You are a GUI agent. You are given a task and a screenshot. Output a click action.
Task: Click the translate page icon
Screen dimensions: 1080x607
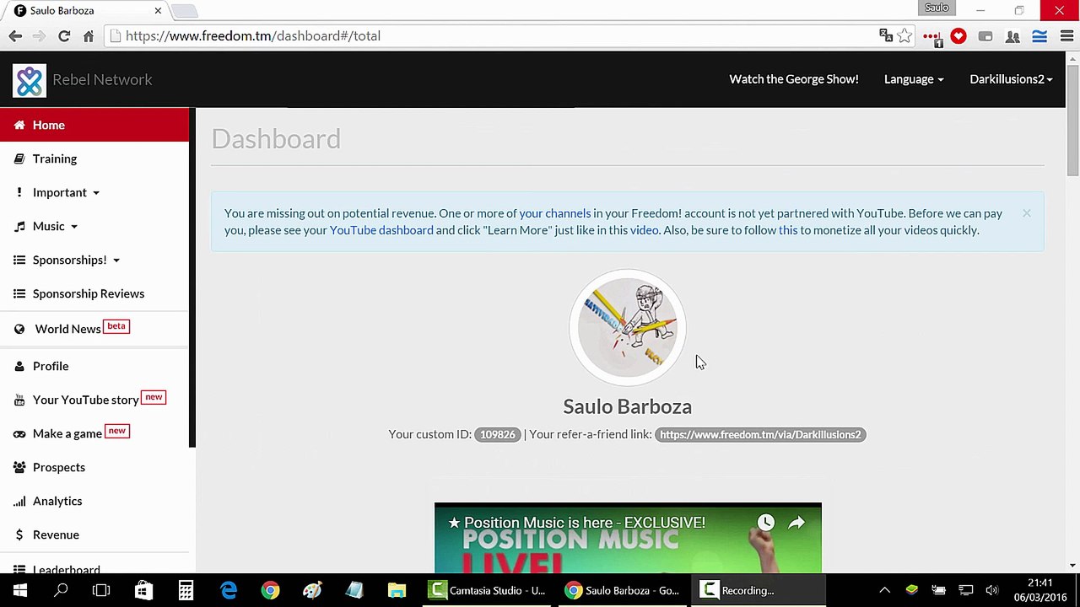pyautogui.click(x=886, y=36)
